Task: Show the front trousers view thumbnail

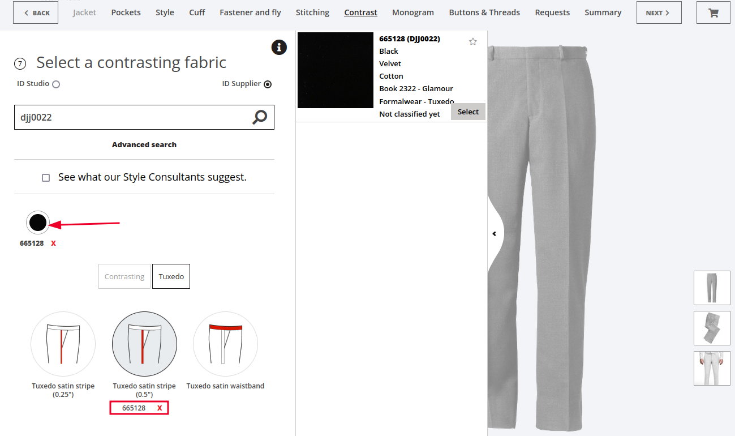Action: click(712, 288)
